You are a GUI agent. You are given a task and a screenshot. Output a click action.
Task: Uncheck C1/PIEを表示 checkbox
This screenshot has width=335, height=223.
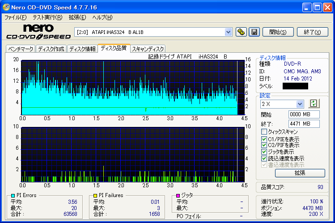pyautogui.click(x=264, y=139)
